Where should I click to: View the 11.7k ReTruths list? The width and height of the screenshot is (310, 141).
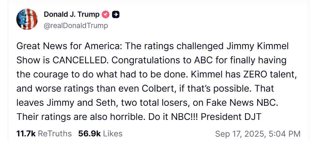44,134
